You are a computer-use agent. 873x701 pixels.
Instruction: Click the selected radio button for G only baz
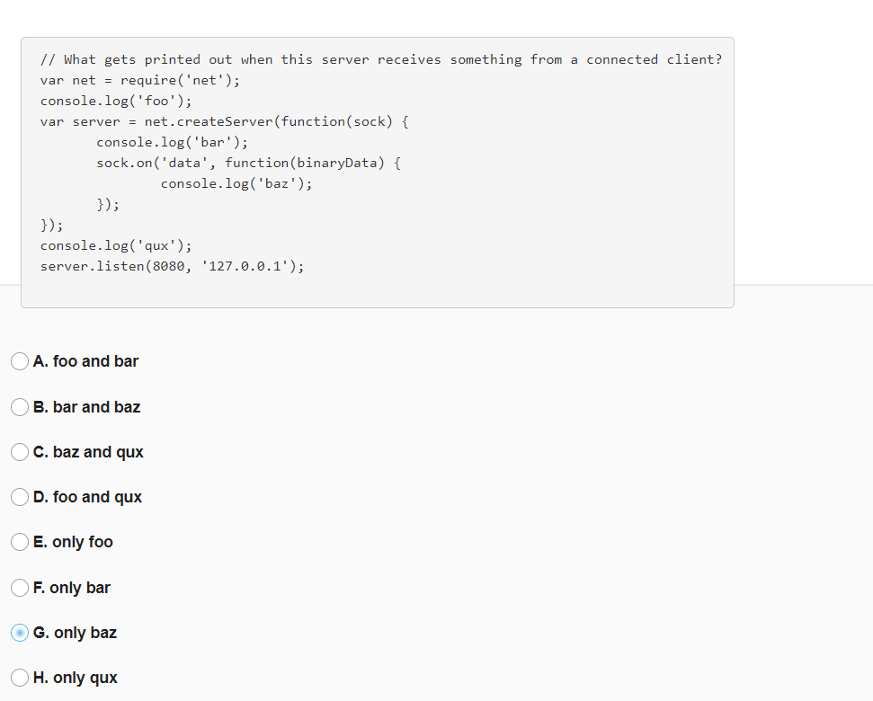[x=19, y=633]
